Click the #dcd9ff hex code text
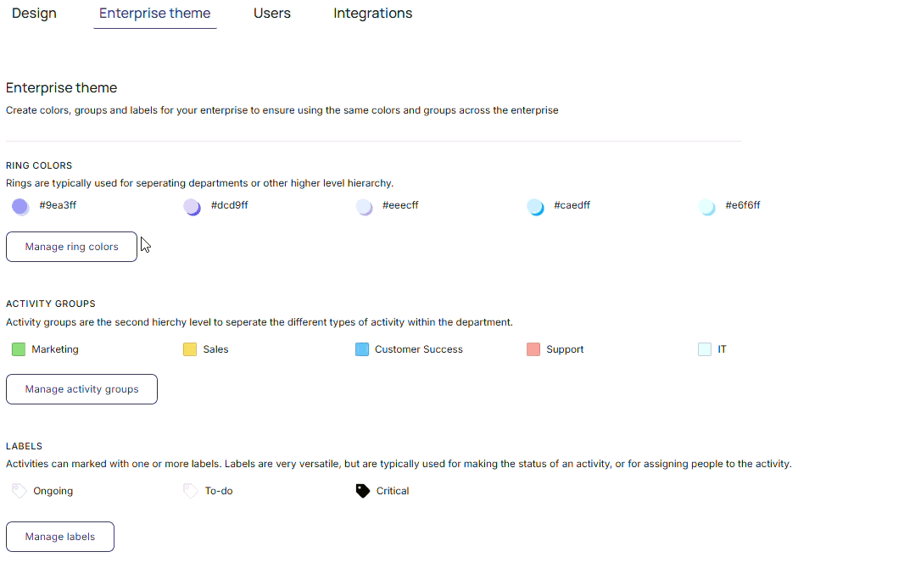Screen dimensions: 904x563 tap(230, 205)
